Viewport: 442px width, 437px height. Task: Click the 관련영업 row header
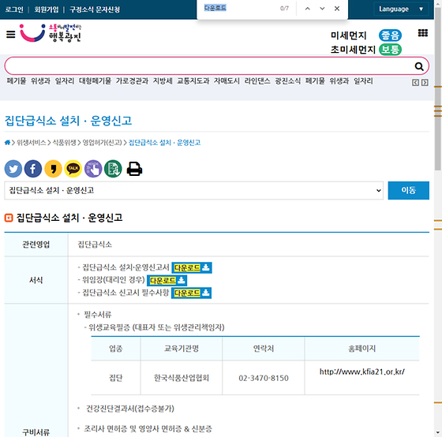[36, 245]
